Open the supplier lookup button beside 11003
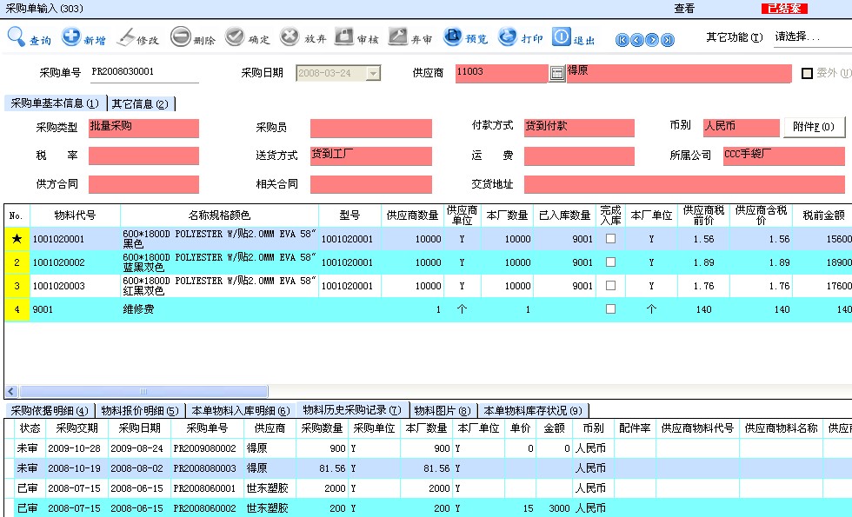 tap(557, 74)
